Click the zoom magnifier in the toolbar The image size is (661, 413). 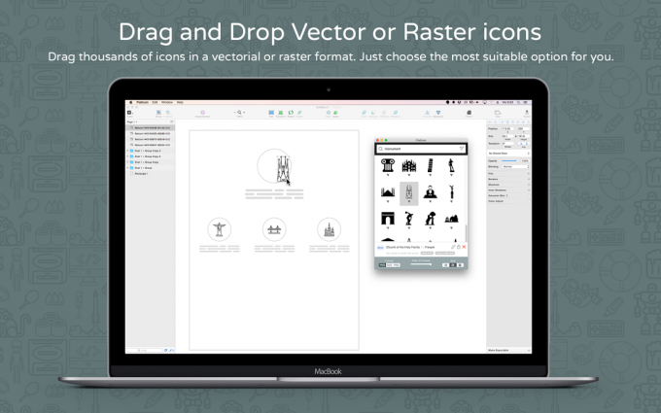click(239, 113)
